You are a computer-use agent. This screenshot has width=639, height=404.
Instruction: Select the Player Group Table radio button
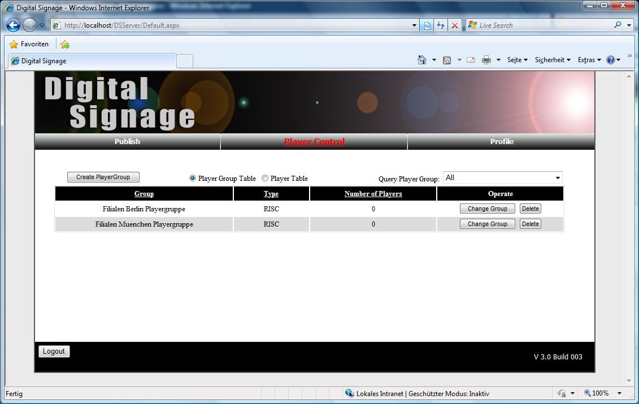coord(193,178)
